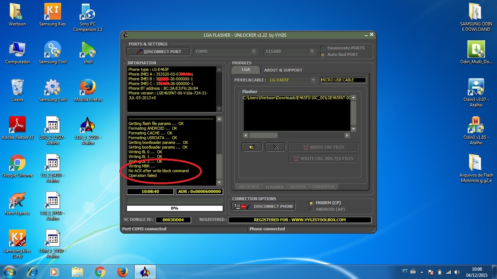Open the Lixeira recycle bin
This screenshot has width=497, height=279.
pos(17,90)
